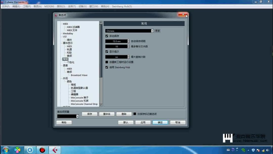Open the Chinese language dropdown

coord(152,31)
